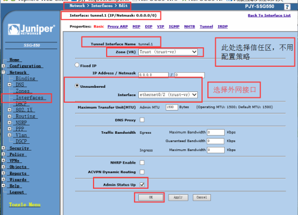Open the Proxy ARP properties tab
This screenshot has width=298, height=215.
[x=117, y=26]
